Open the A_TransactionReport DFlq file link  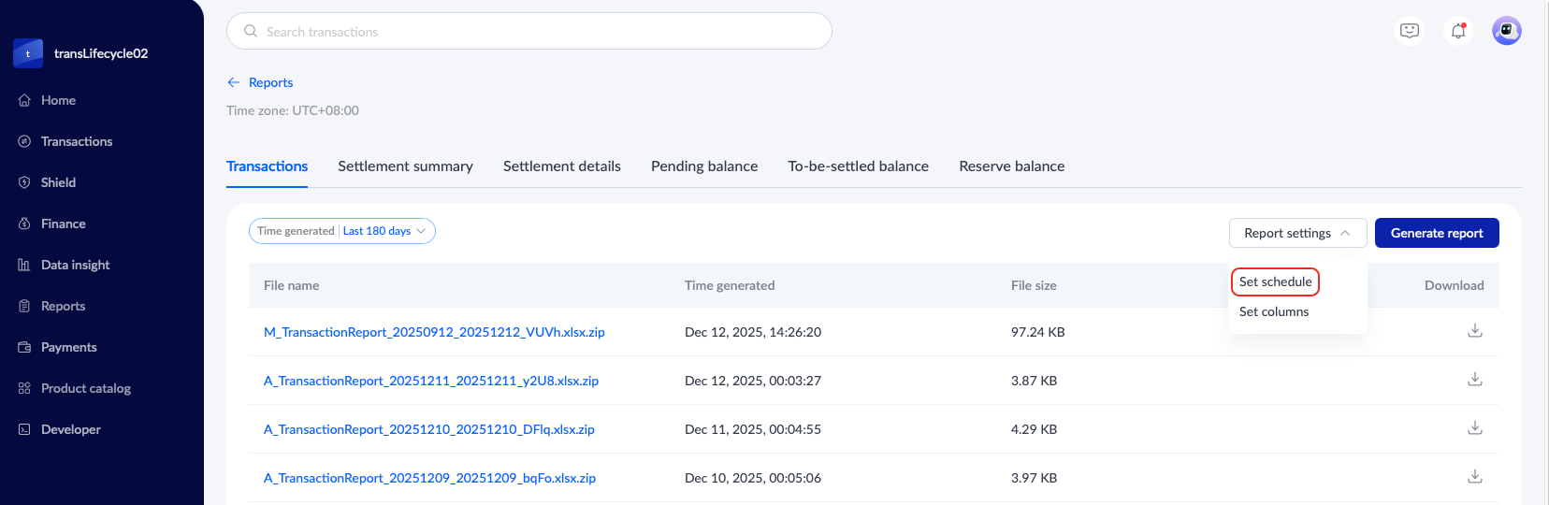429,429
